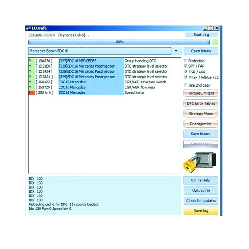The width and height of the screenshot is (249, 249).
Task: Open Torque Limiters
Action: [x=201, y=93]
